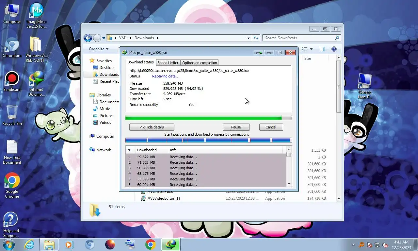Viewport: 418px width, 251px height.
Task: Open the Organize dropdown in Explorer
Action: 99,49
